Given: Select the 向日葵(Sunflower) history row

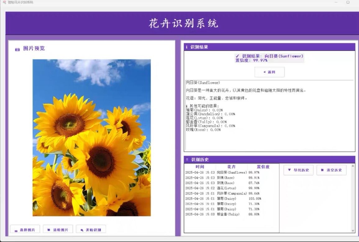Looking at the screenshot, I should coord(232,172).
